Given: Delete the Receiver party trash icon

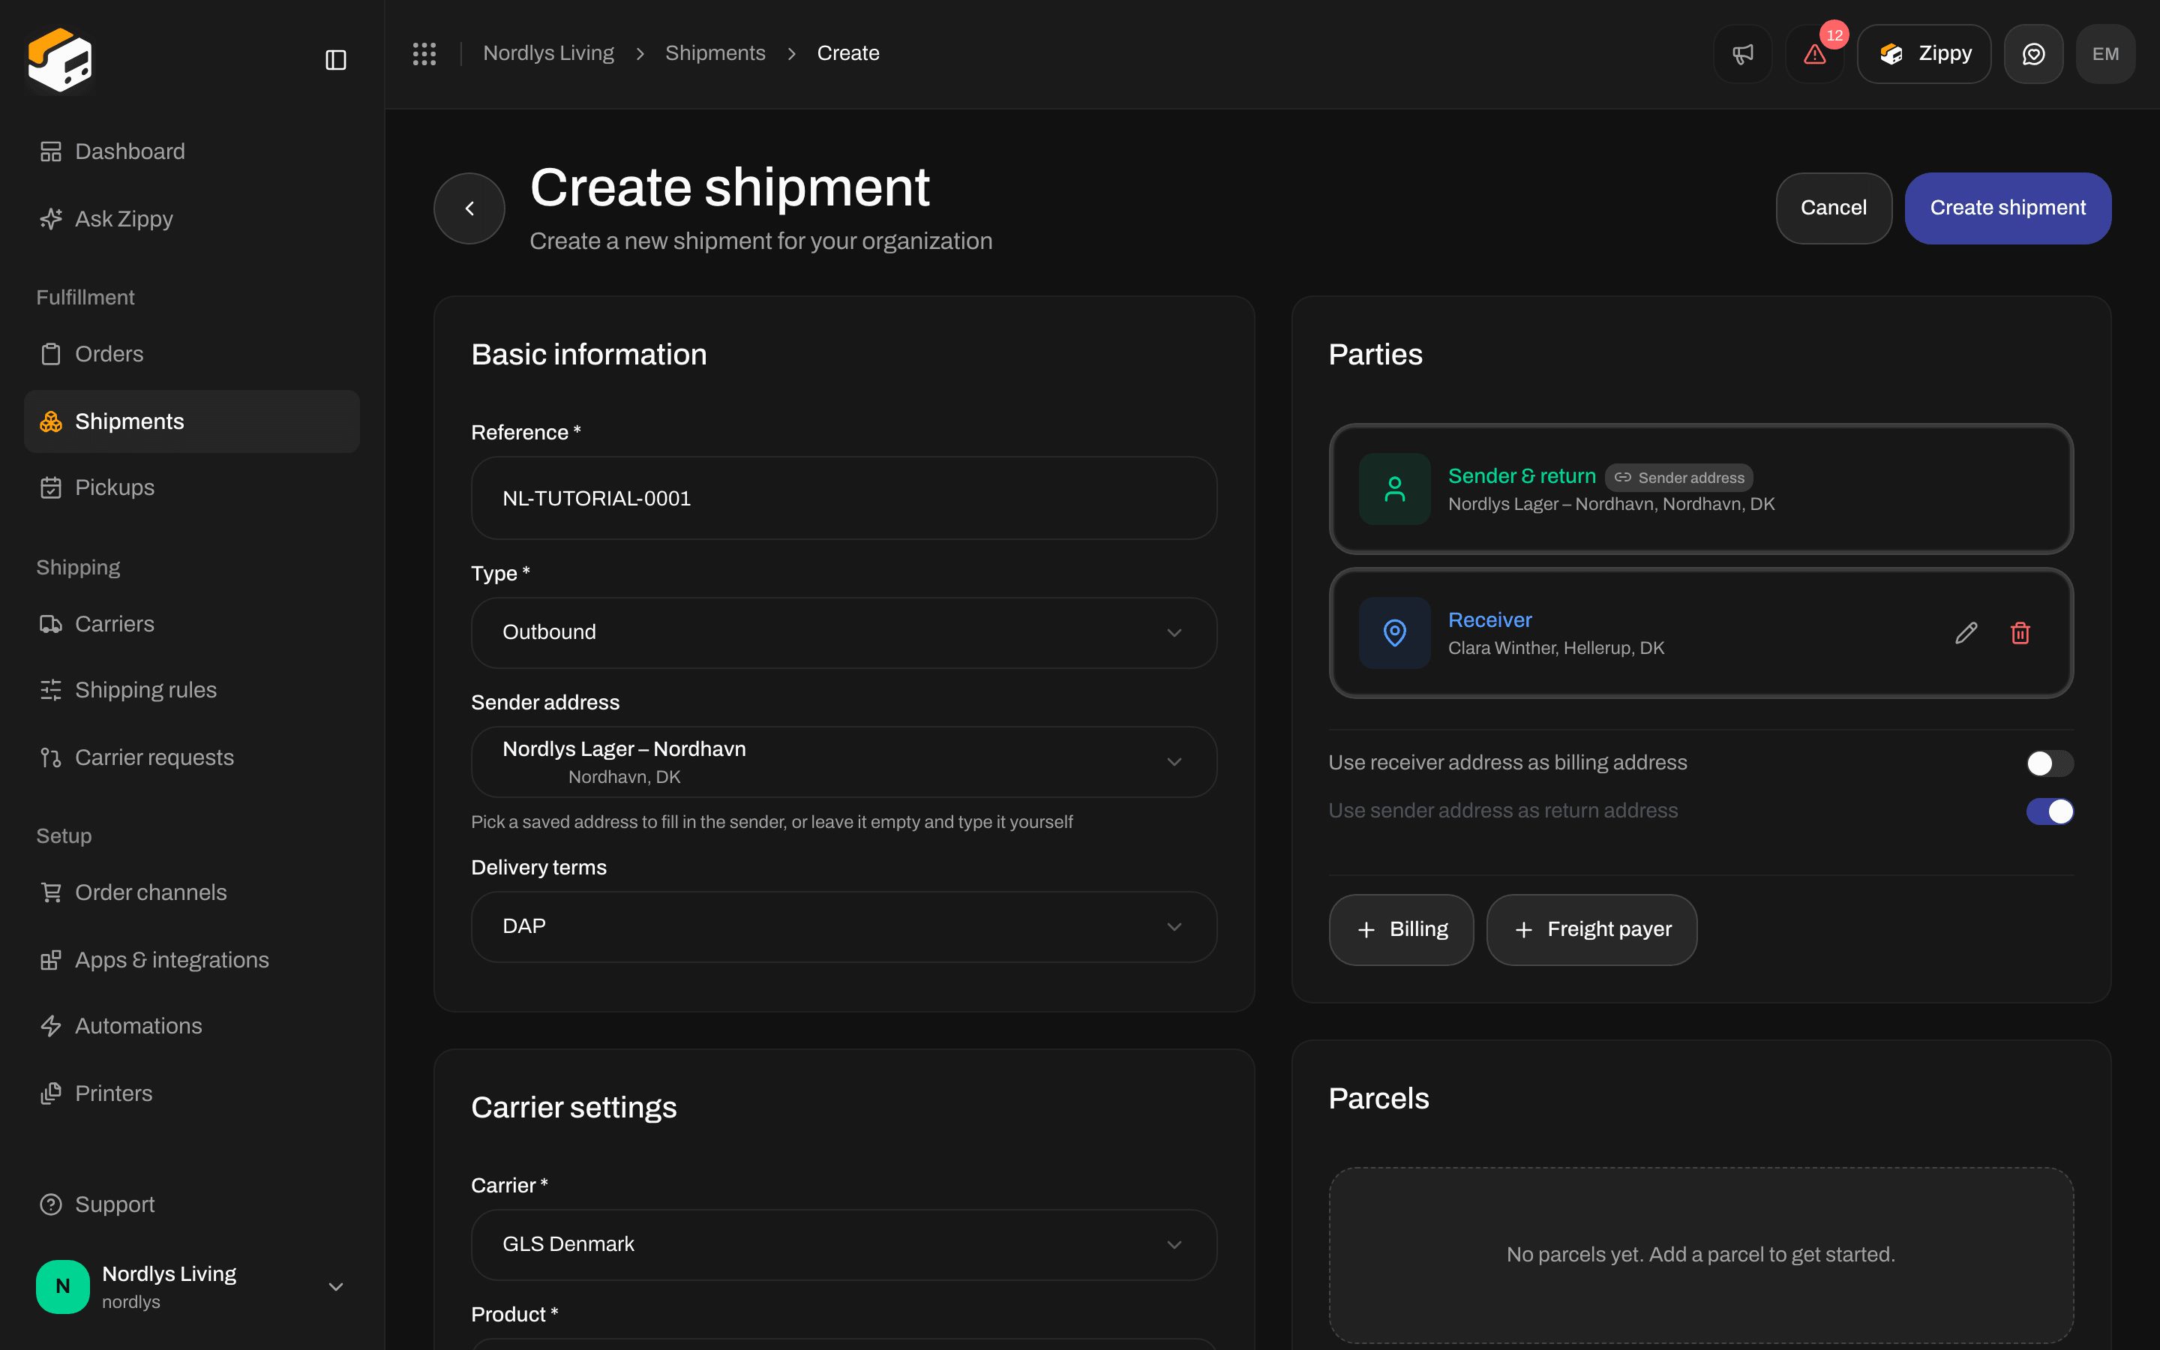Looking at the screenshot, I should point(2020,633).
